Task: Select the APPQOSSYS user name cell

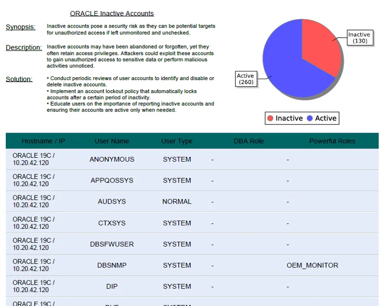Action: (112, 181)
